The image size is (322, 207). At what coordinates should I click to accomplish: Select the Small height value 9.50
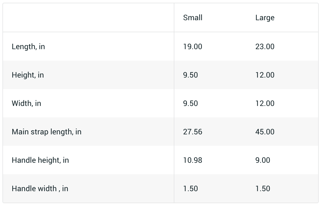[x=190, y=75]
